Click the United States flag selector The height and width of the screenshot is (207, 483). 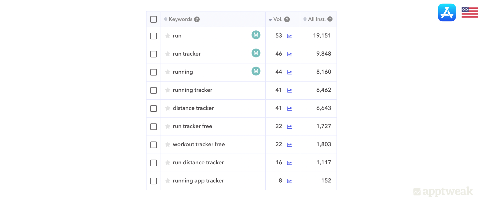click(x=470, y=12)
